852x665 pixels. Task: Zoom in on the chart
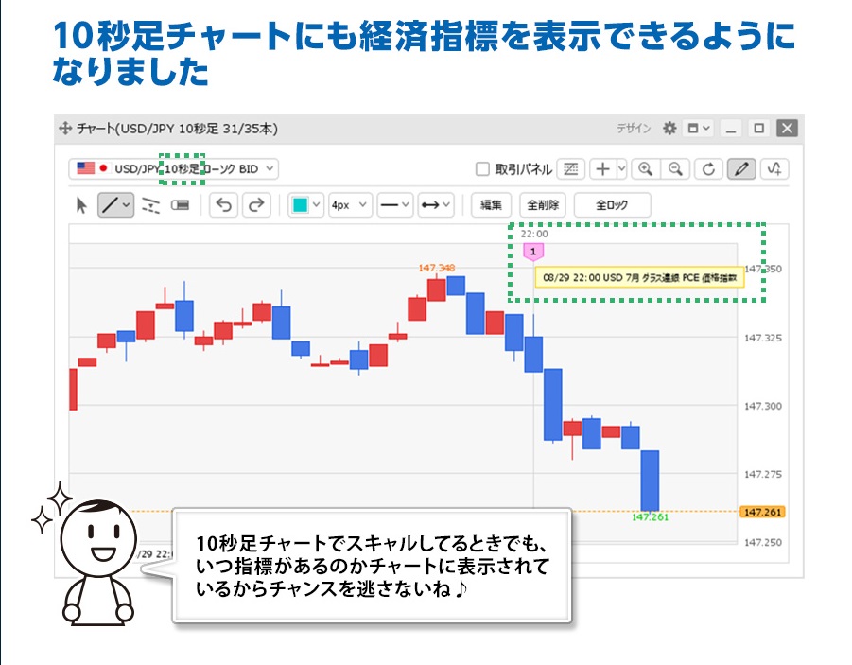[x=646, y=169]
